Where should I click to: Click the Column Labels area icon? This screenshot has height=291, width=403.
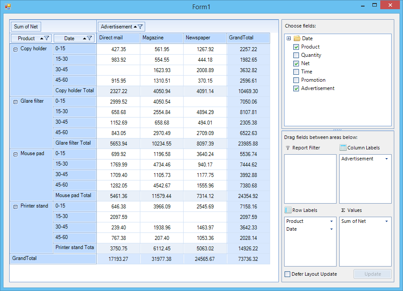pos(343,148)
